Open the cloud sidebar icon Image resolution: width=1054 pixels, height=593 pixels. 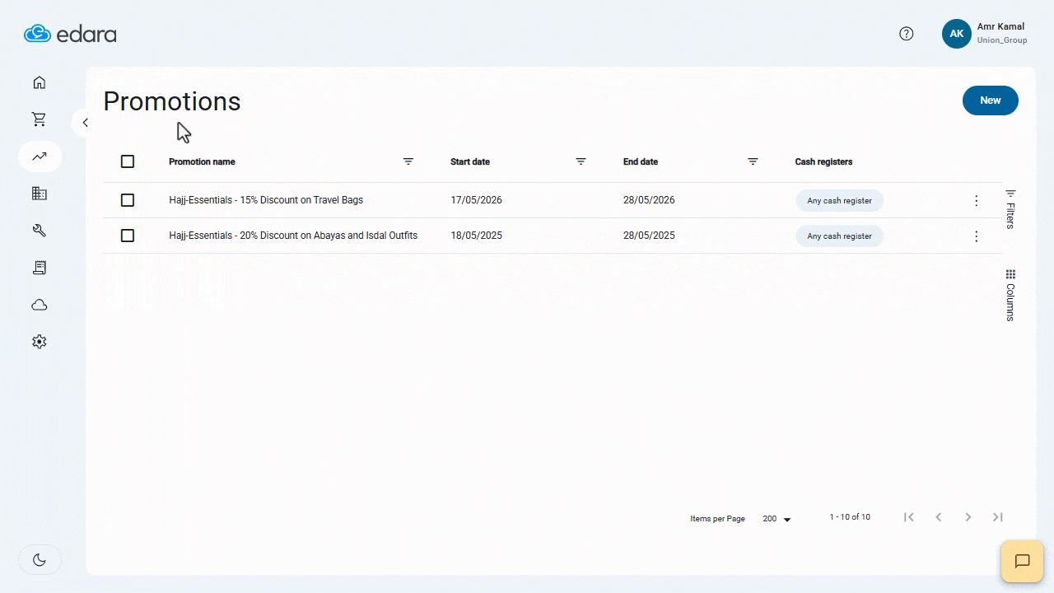(x=39, y=304)
